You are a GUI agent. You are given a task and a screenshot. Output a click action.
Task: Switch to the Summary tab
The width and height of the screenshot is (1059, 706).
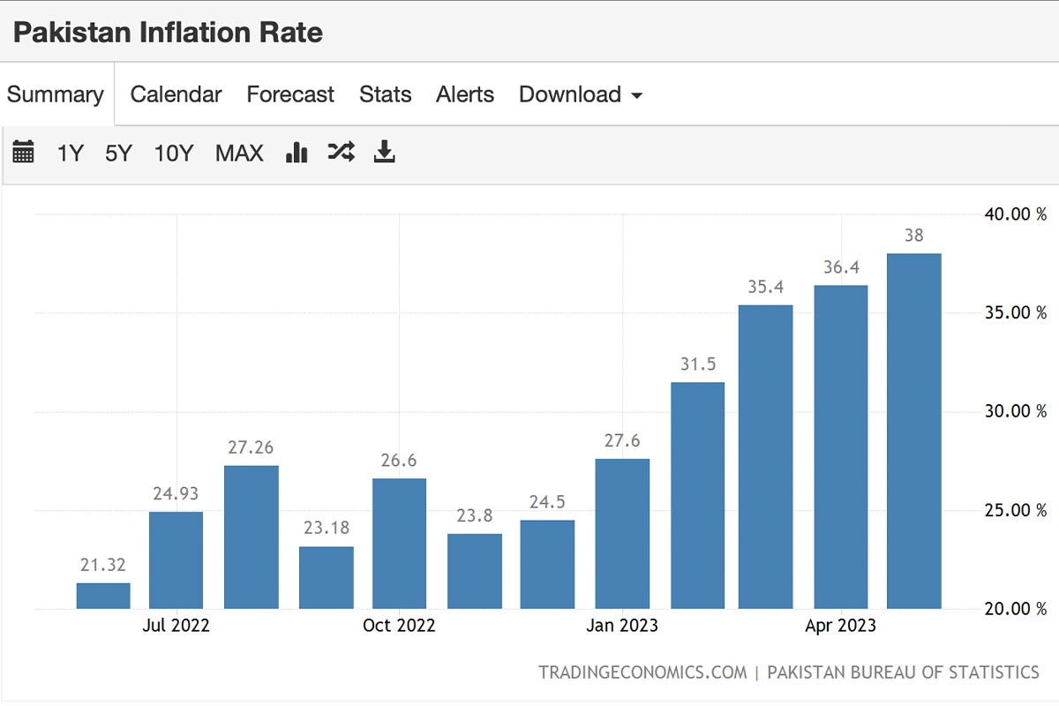point(56,94)
